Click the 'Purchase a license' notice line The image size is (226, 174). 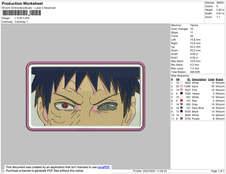pos(45,171)
